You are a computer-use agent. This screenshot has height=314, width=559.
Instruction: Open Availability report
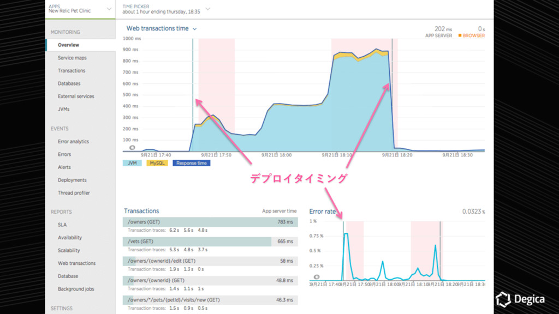[x=69, y=238]
